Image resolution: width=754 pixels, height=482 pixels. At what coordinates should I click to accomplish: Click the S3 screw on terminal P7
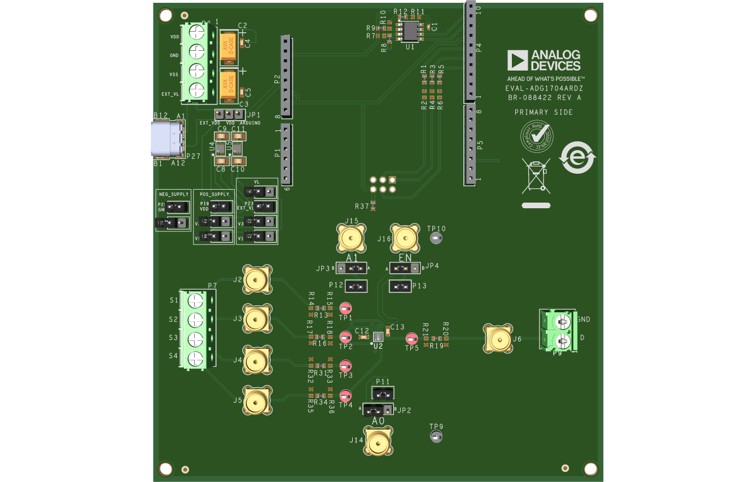195,339
